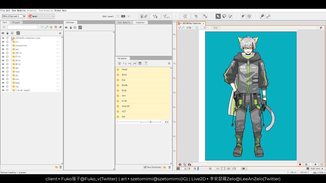The image size is (326, 183).
Task: Click the 1:1 actual size icon
Action: (x=217, y=169)
